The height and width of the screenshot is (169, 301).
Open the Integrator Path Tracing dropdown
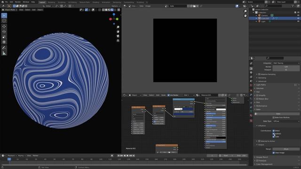point(286,63)
